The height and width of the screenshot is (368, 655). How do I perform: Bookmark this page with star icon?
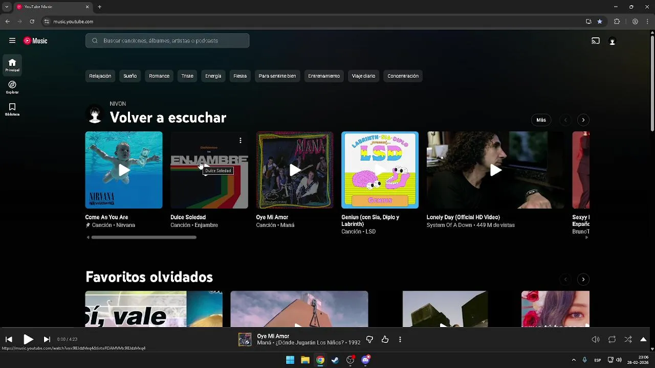pyautogui.click(x=600, y=21)
